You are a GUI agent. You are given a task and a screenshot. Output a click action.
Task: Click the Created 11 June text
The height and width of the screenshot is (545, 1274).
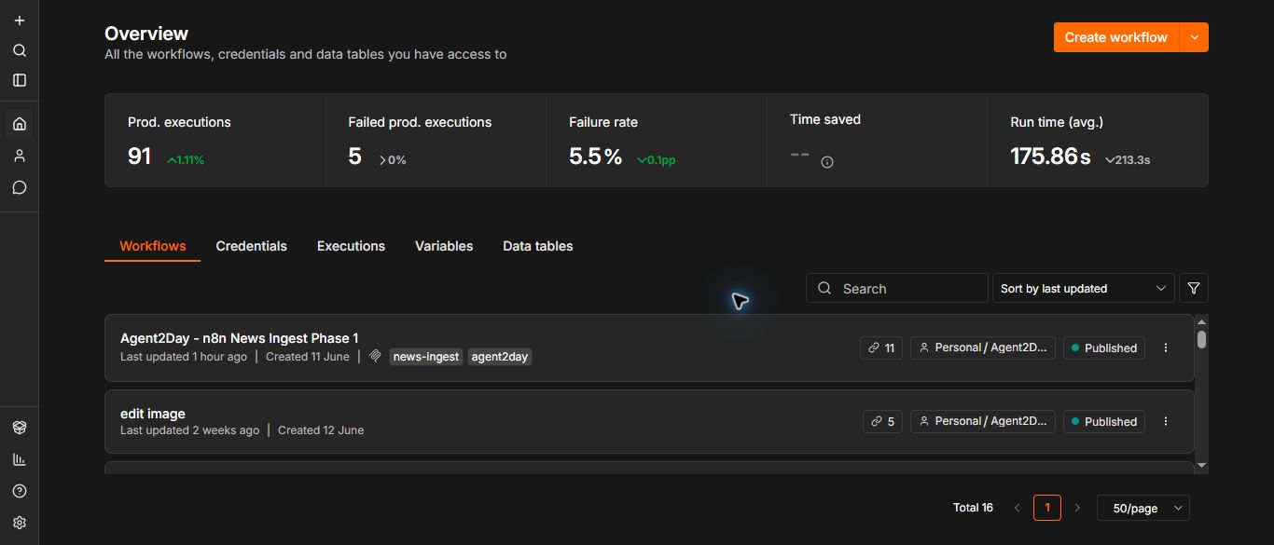(308, 356)
